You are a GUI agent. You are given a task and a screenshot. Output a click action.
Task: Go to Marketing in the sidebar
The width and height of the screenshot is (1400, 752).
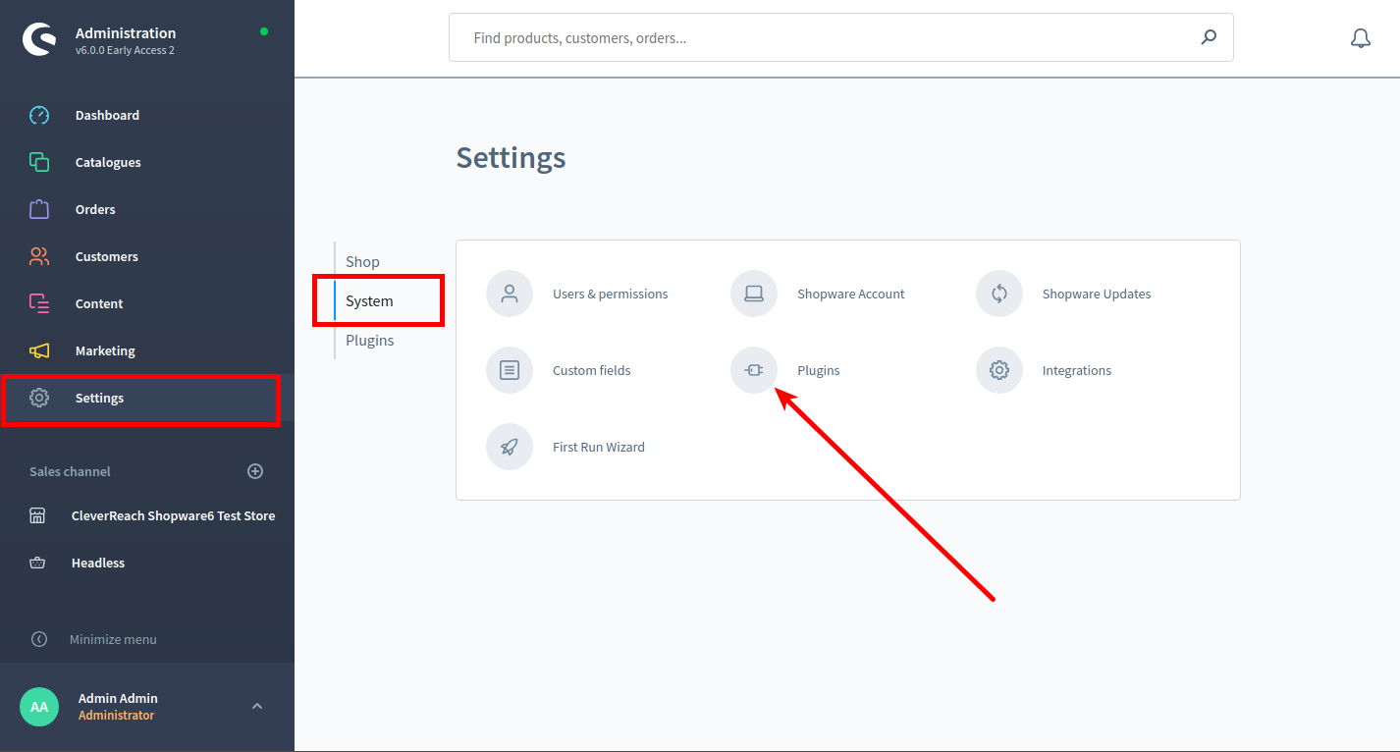tap(105, 350)
